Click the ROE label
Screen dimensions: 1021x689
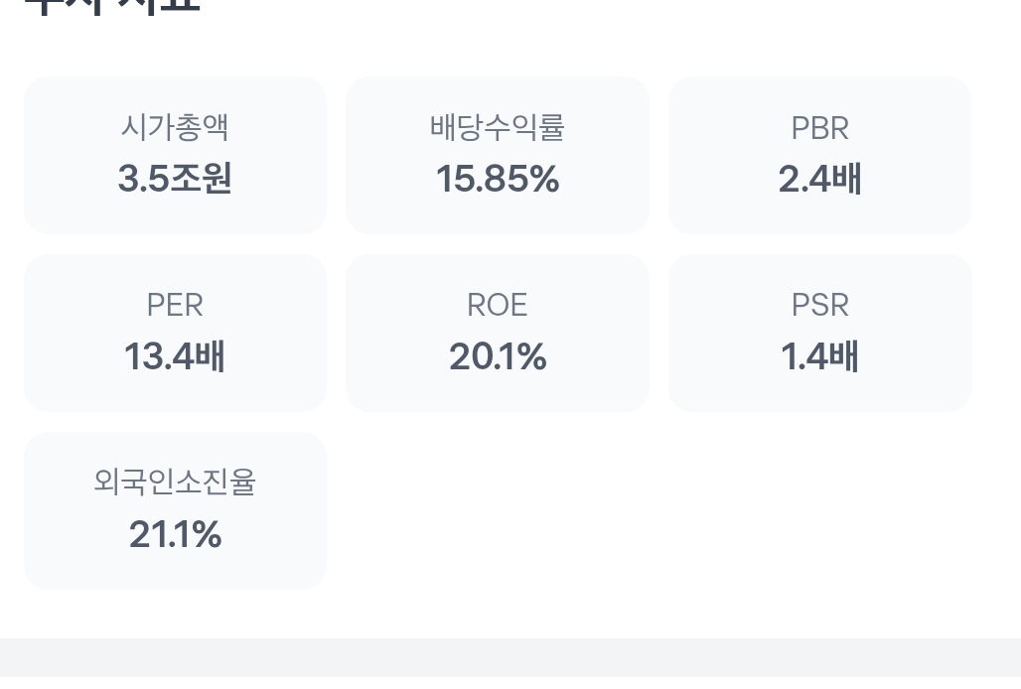[498, 306]
